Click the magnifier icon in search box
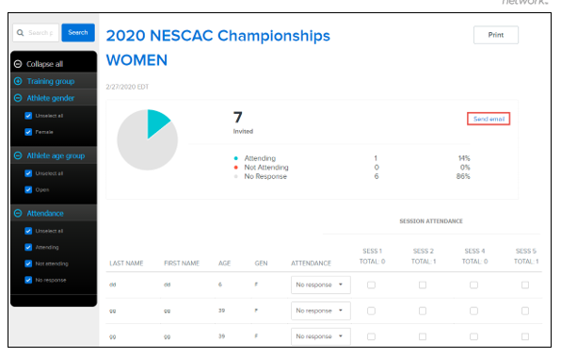The image size is (561, 358). coord(21,33)
